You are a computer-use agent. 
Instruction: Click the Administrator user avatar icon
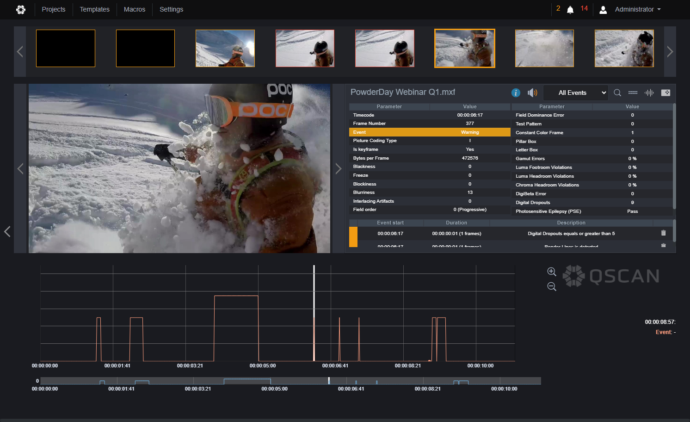coord(603,10)
